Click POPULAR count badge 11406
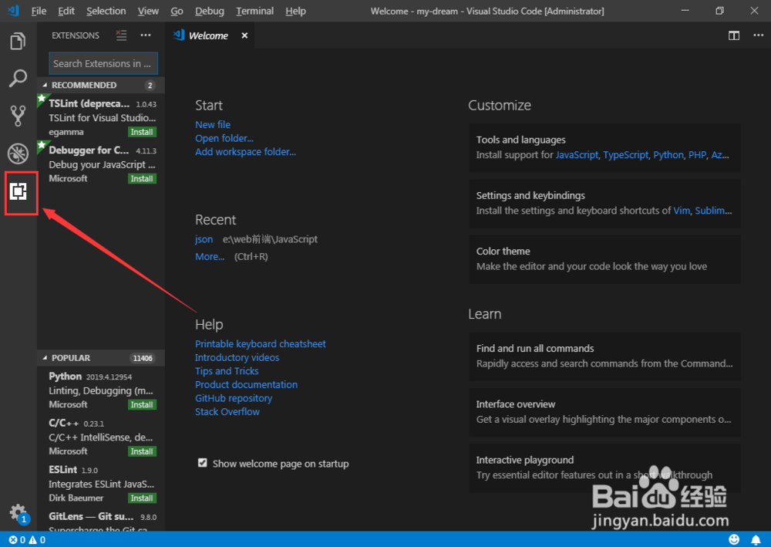The width and height of the screenshot is (771, 547). pos(143,358)
